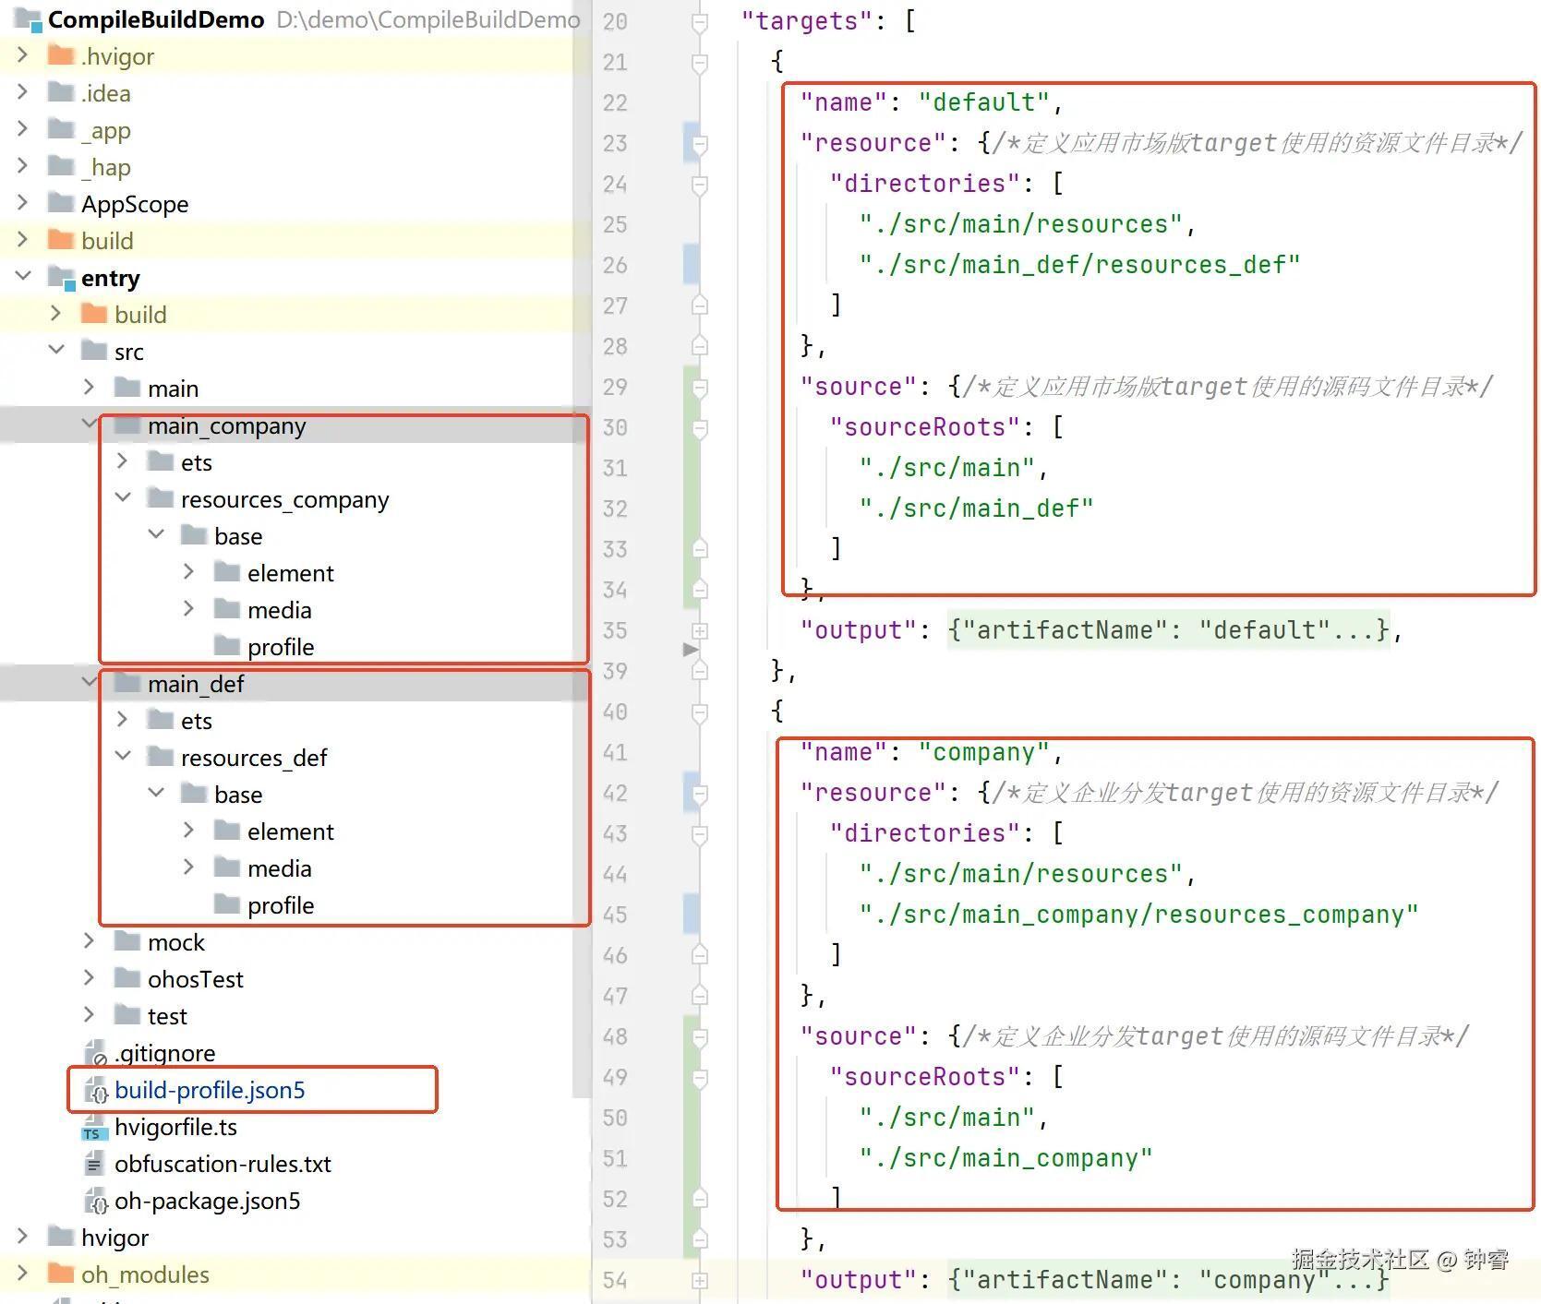The height and width of the screenshot is (1304, 1541).
Task: Collapse the entry module chevron
Action: [x=22, y=276]
